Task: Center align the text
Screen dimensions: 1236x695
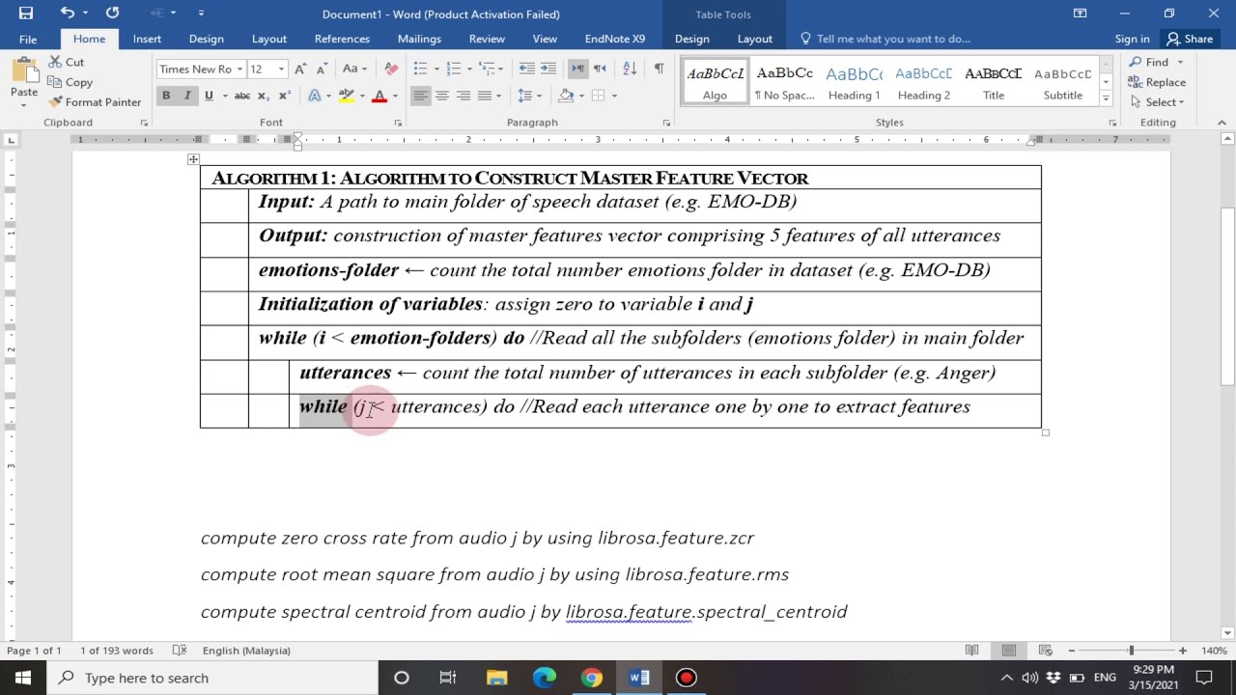Action: pyautogui.click(x=441, y=96)
